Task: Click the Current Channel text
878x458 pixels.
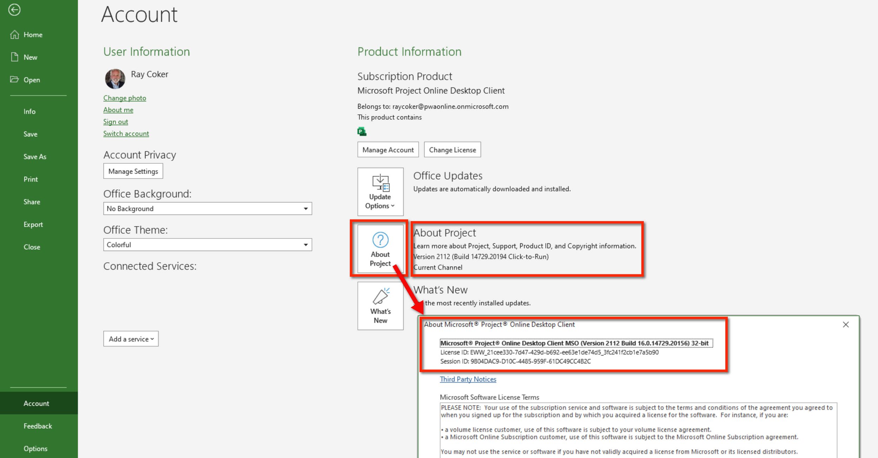Action: pos(438,267)
